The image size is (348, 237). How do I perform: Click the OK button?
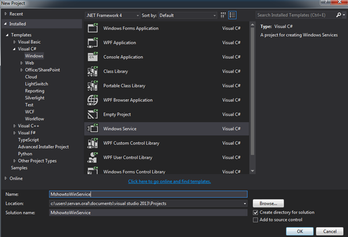point(300,231)
